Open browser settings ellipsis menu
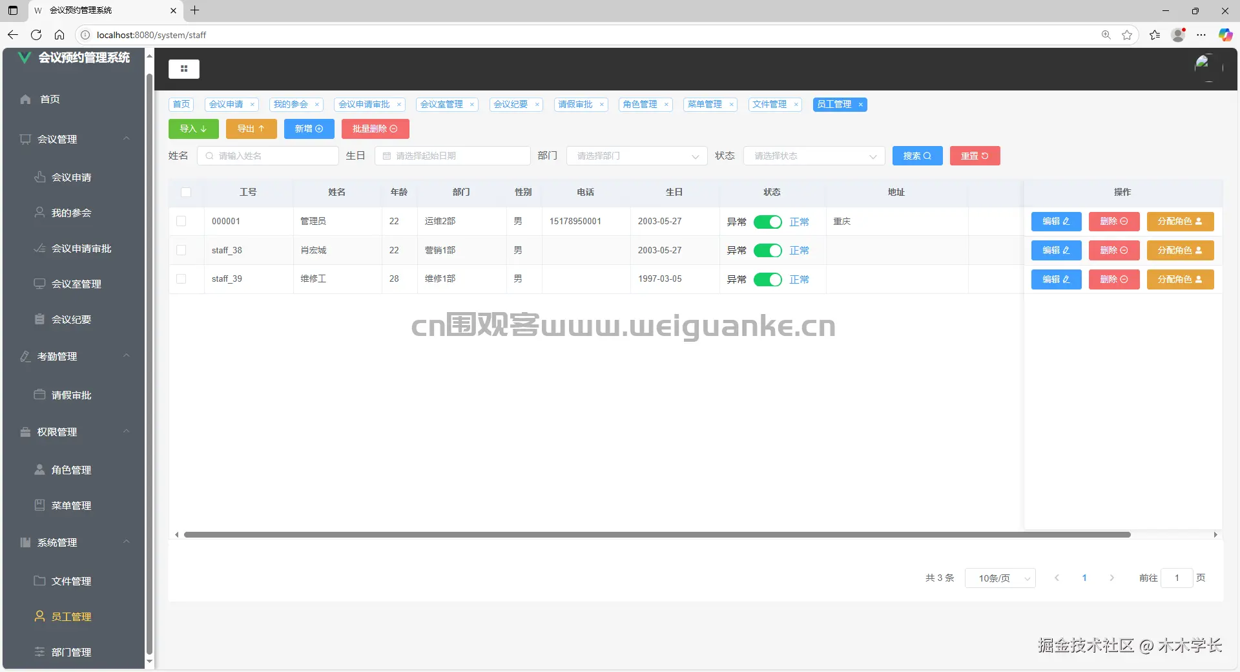Viewport: 1240px width, 672px height. tap(1201, 35)
